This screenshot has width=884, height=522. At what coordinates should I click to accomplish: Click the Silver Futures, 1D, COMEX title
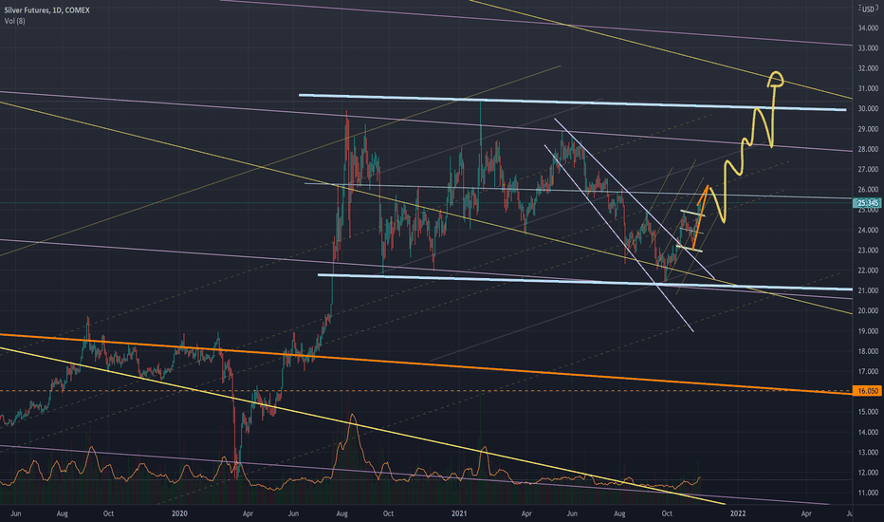click(46, 10)
